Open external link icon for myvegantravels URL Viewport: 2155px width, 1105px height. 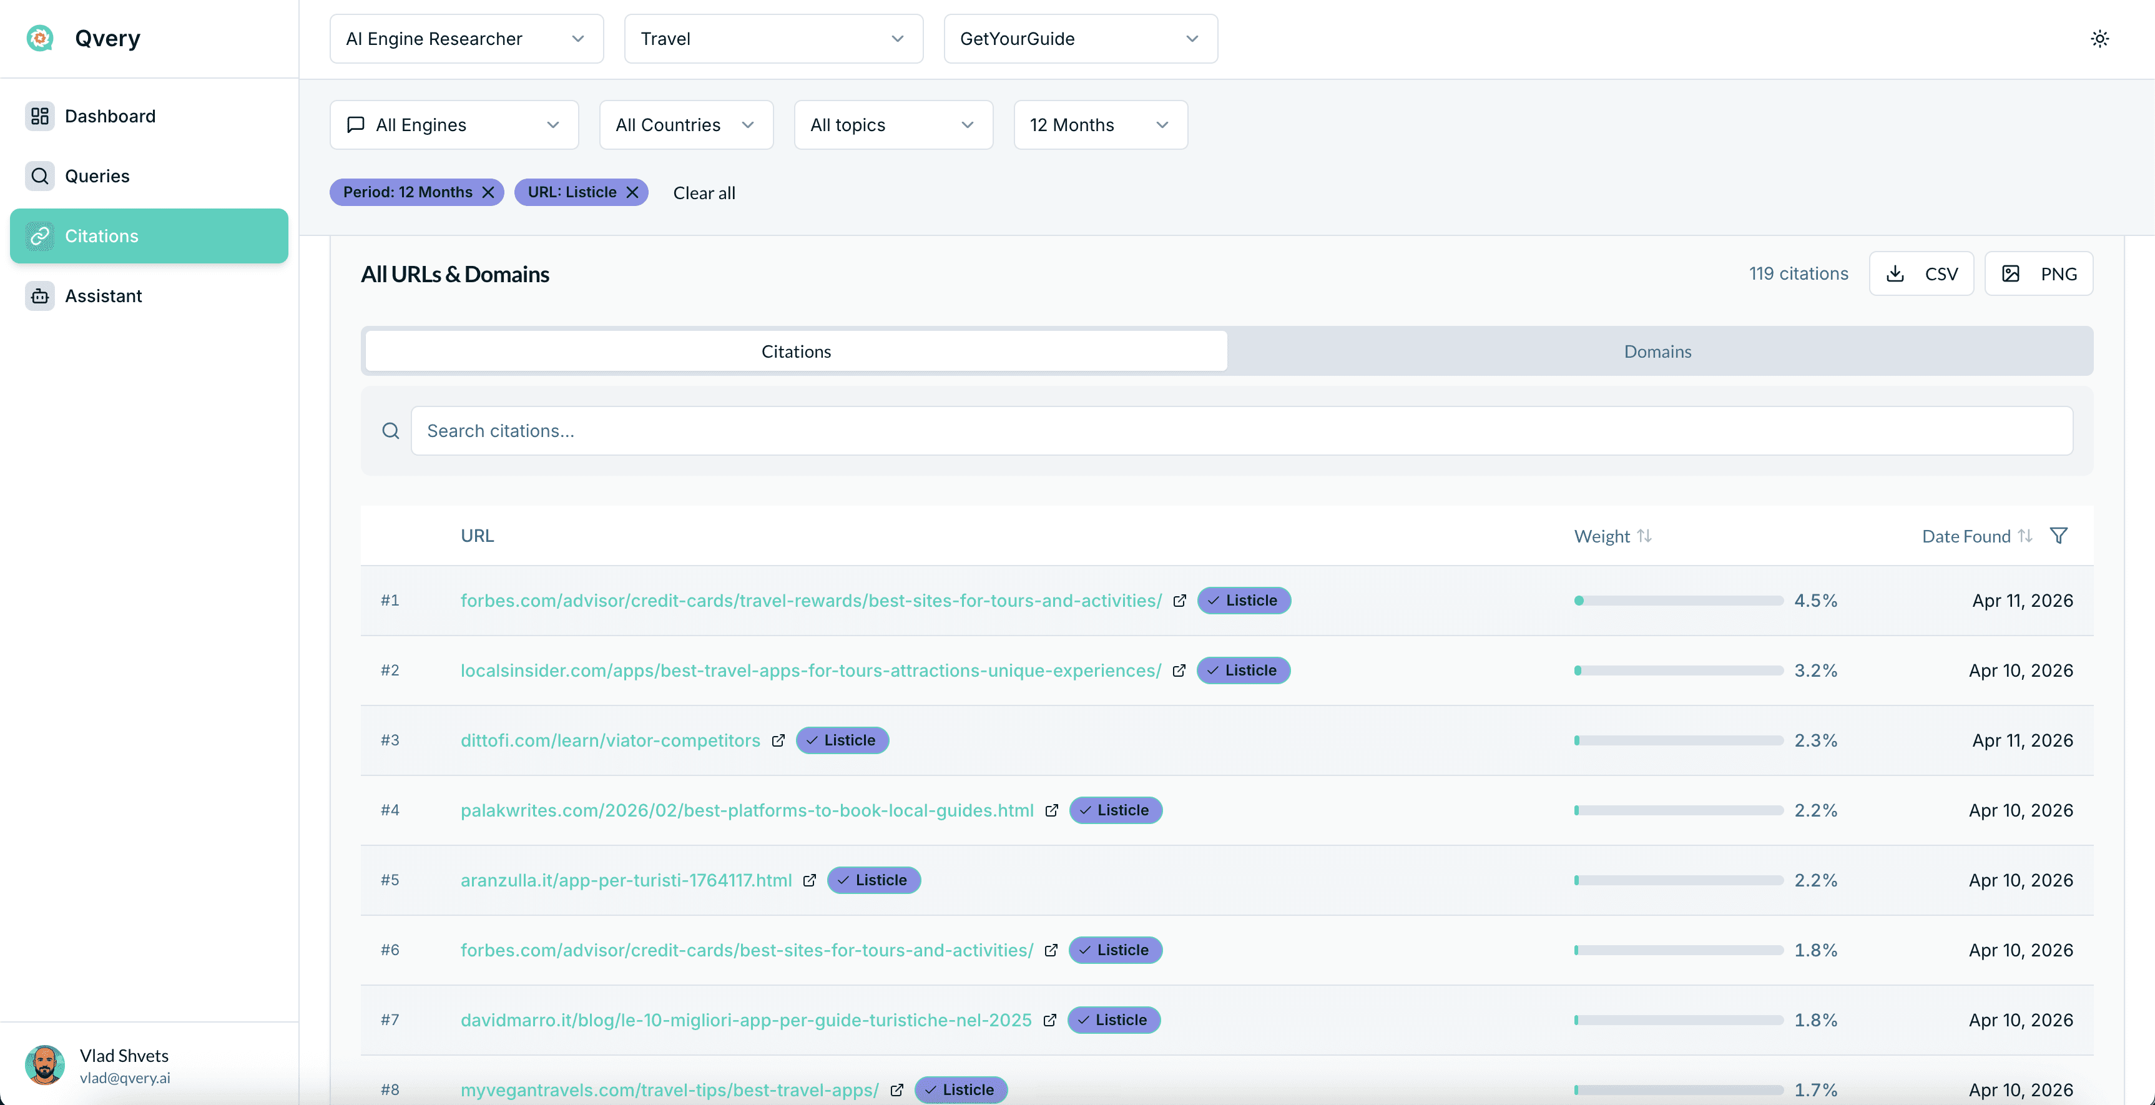pyautogui.click(x=897, y=1090)
